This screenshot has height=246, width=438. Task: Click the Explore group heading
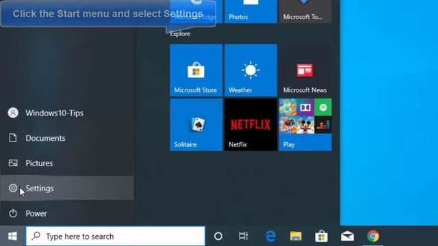pyautogui.click(x=180, y=33)
